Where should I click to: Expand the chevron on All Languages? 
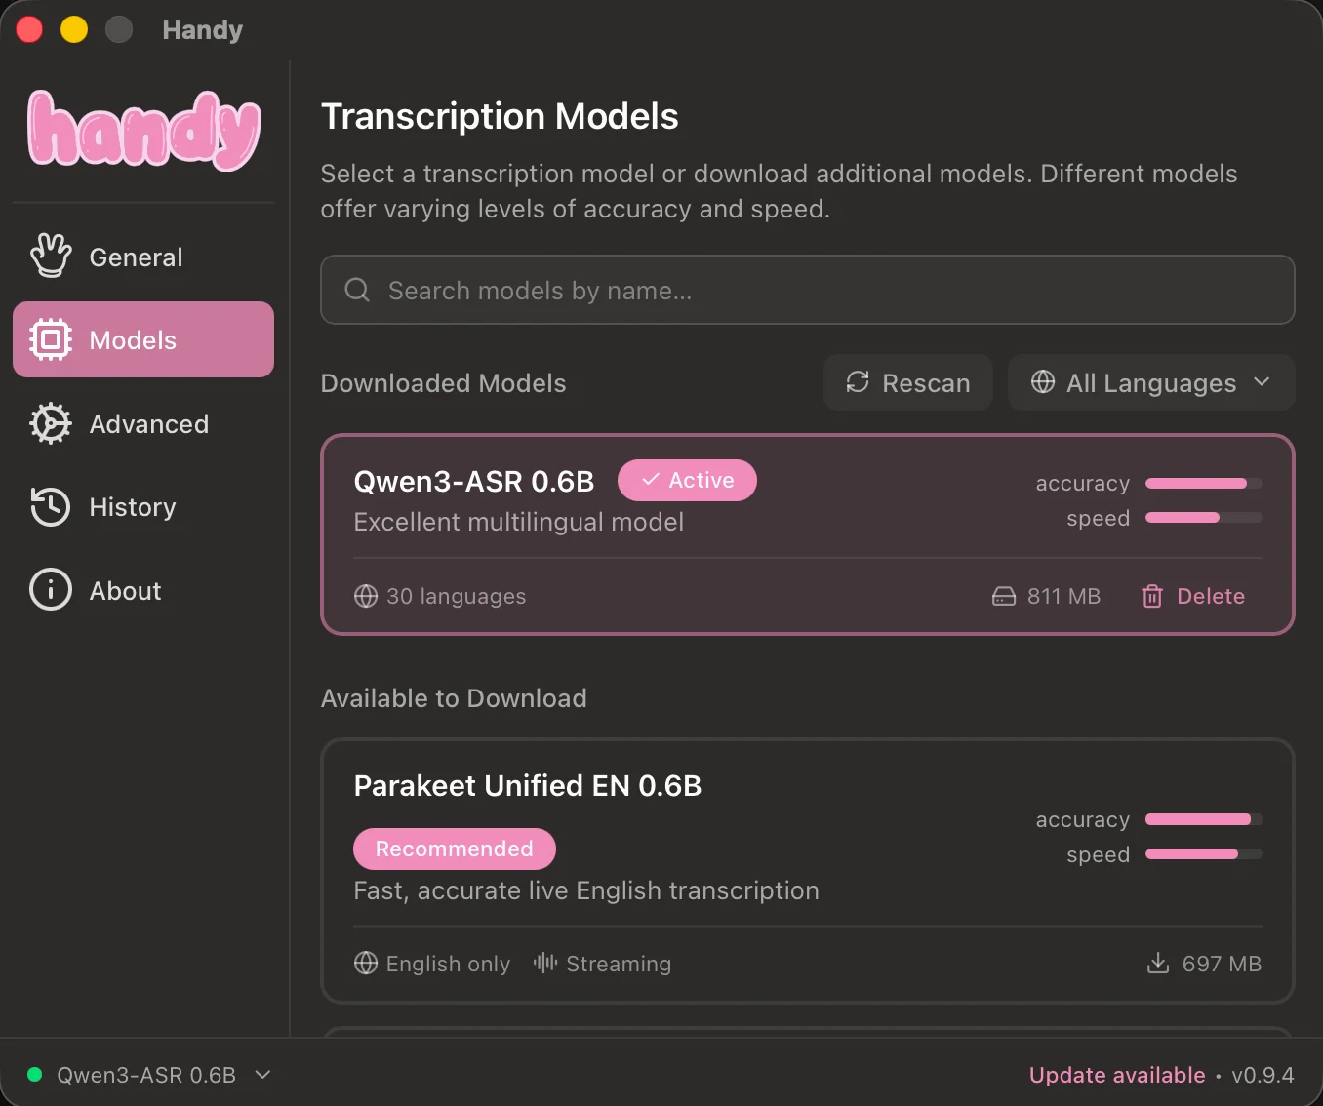[1262, 382]
